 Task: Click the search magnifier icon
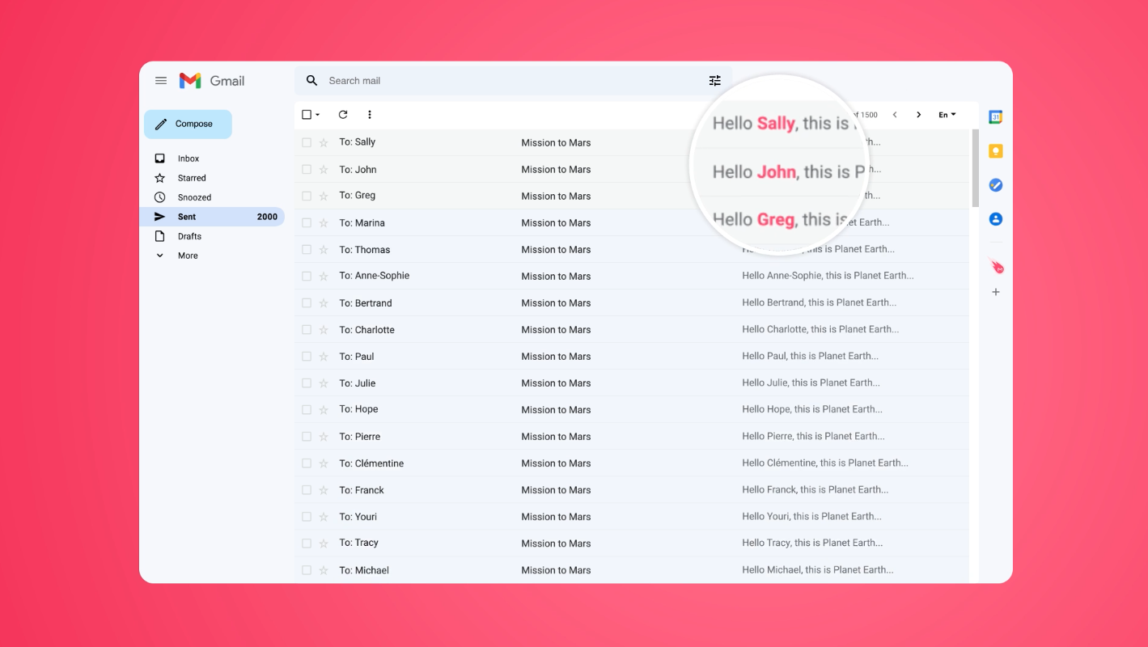pyautogui.click(x=311, y=81)
